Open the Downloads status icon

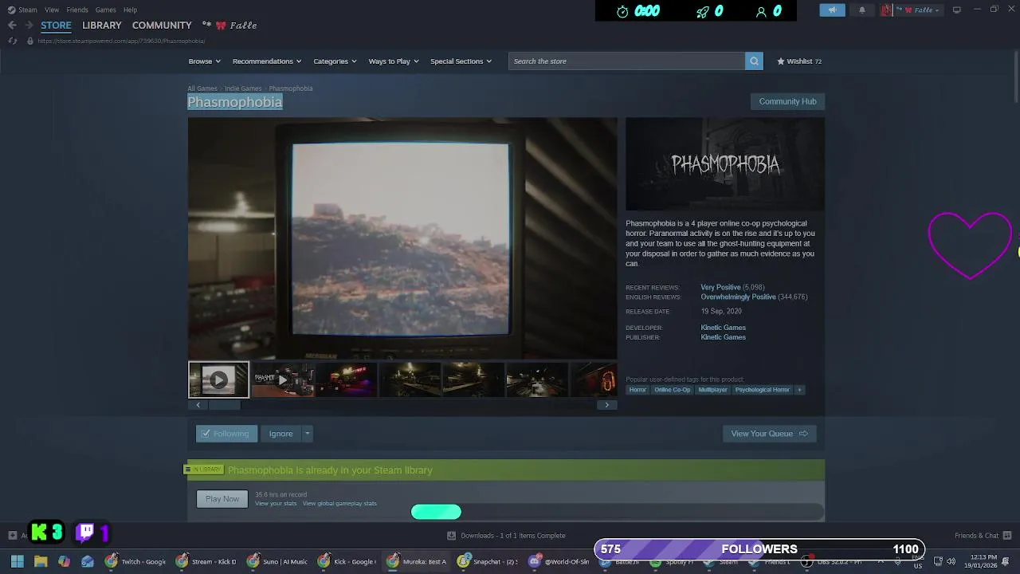coord(452,536)
